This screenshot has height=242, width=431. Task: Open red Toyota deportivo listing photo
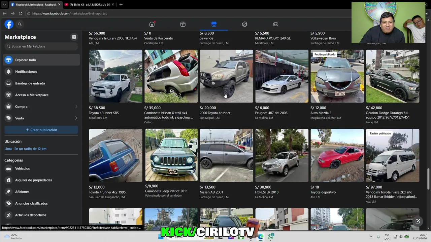pyautogui.click(x=337, y=155)
